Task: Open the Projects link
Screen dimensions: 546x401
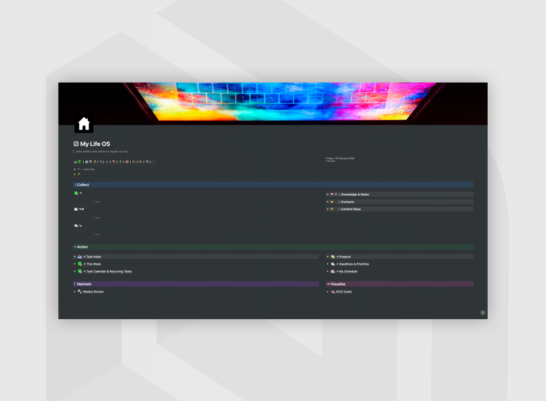Action: [343, 257]
